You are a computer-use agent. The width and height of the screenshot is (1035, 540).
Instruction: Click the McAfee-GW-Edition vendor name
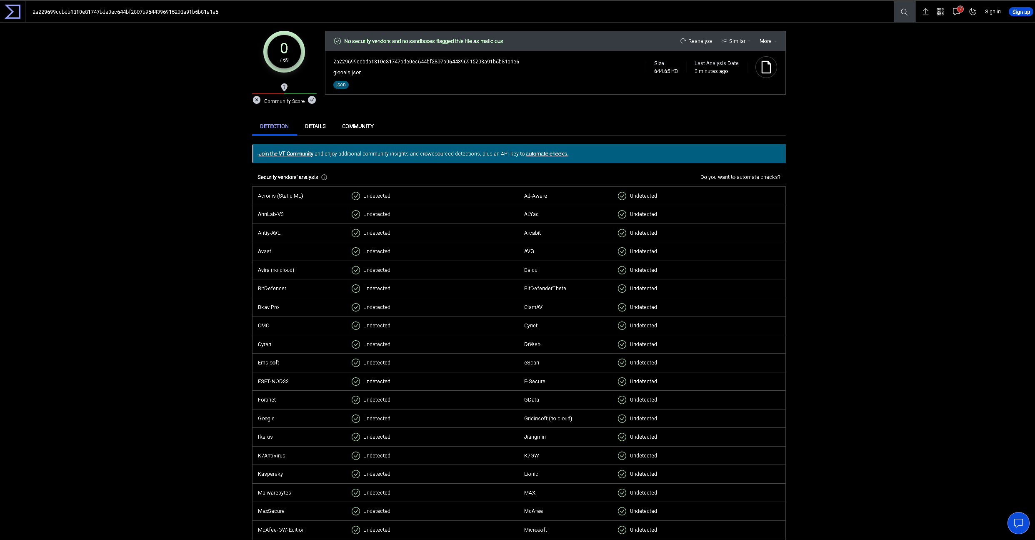281,530
